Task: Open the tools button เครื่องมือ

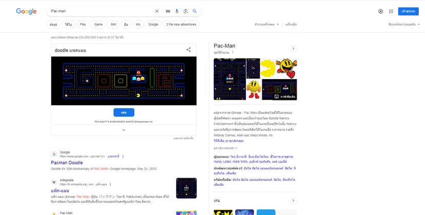Action: 291,25
